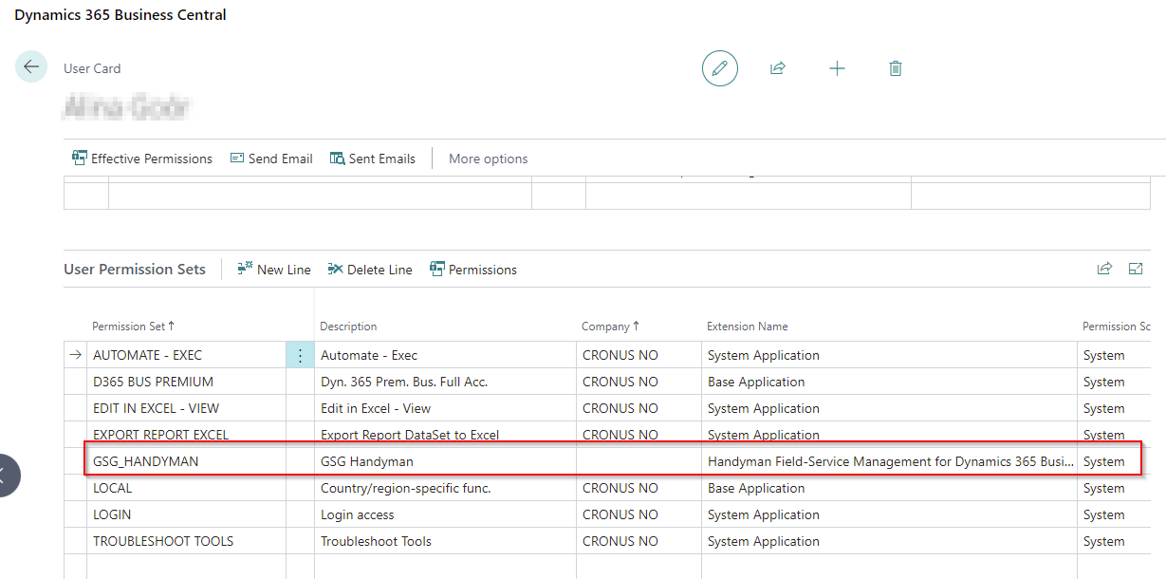This screenshot has width=1166, height=579.
Task: View Sent Emails for this user
Action: 373,158
